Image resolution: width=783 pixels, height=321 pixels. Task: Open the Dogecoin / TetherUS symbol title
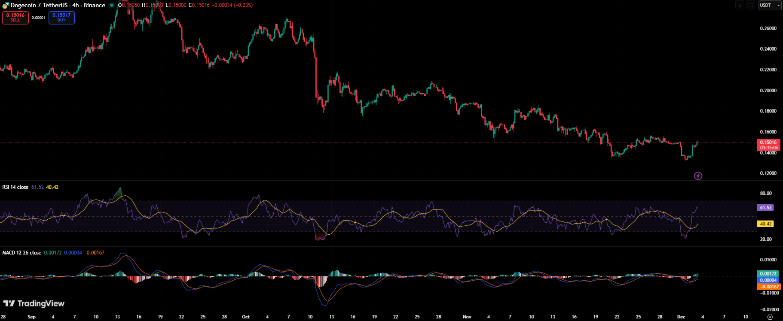coord(58,5)
